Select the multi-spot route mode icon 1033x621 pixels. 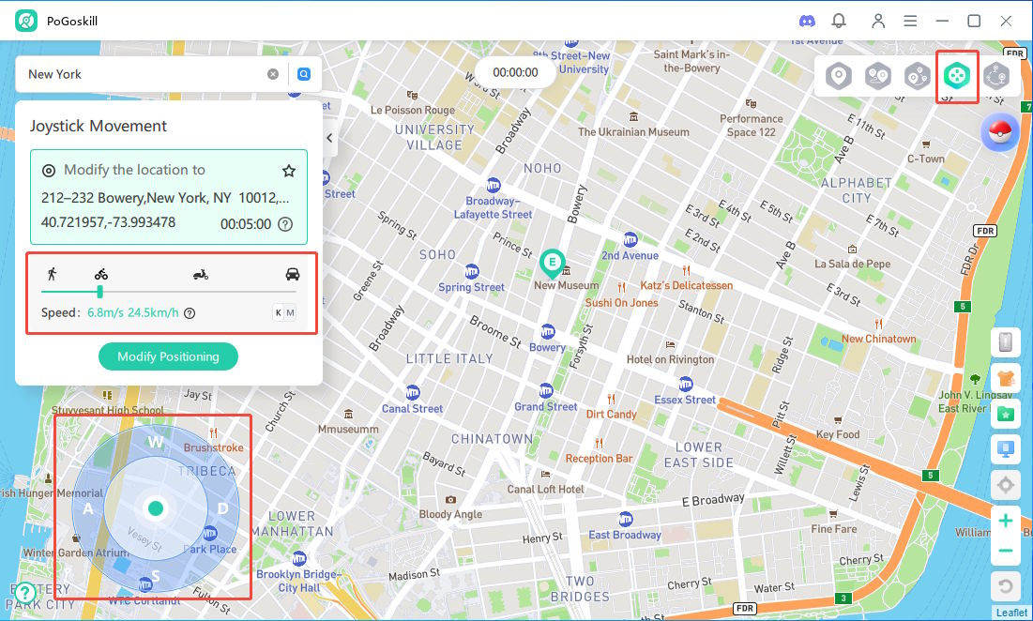917,77
